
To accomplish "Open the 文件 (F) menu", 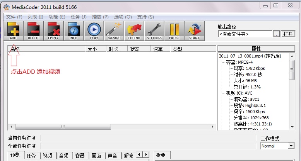I will click(14, 17).
